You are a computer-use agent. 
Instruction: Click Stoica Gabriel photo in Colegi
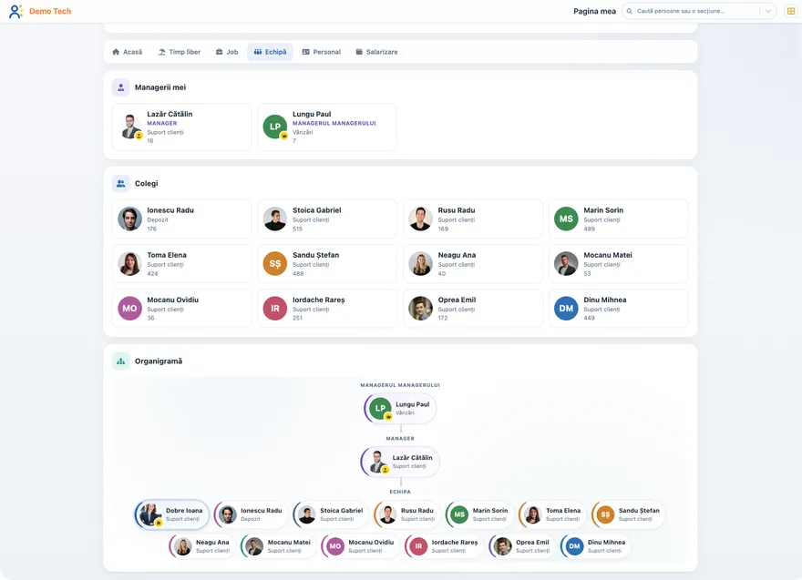coord(275,219)
